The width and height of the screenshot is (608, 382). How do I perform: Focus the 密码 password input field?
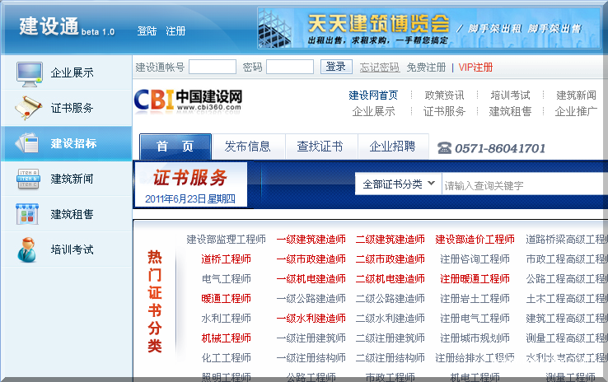click(289, 67)
